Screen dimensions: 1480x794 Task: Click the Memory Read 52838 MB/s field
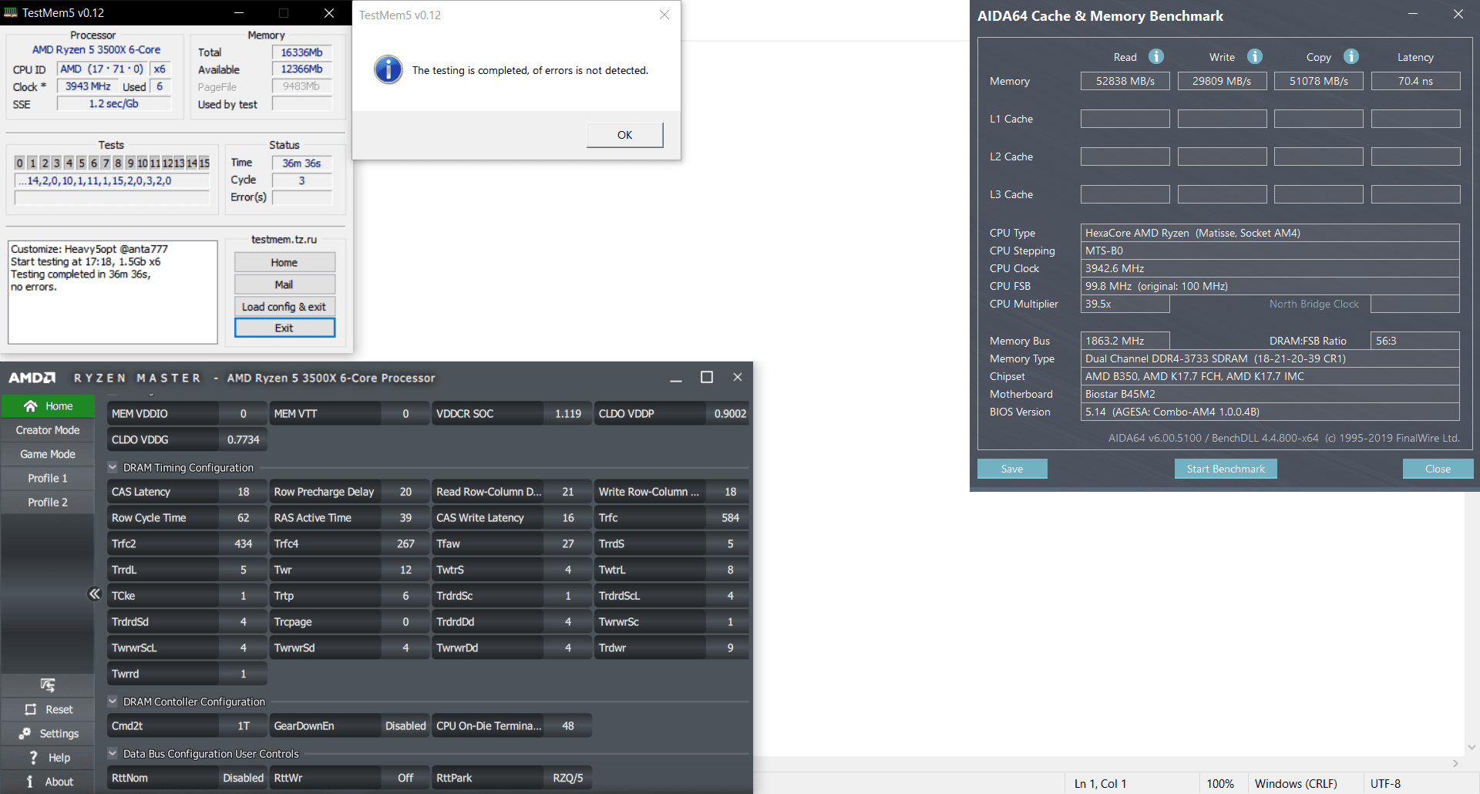[x=1125, y=81]
